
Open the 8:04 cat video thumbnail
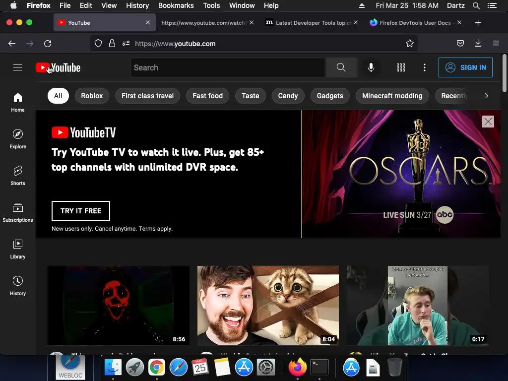[x=268, y=306]
